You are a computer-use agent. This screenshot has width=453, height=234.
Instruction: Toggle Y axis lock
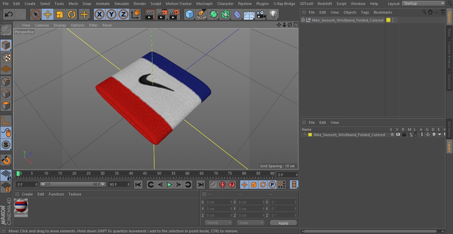pyautogui.click(x=111, y=15)
